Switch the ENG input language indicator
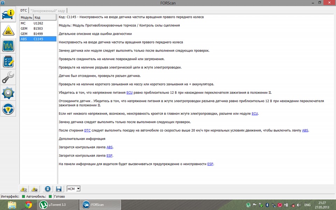Screen dimensions: 336x210 pyautogui.click(x=308, y=205)
